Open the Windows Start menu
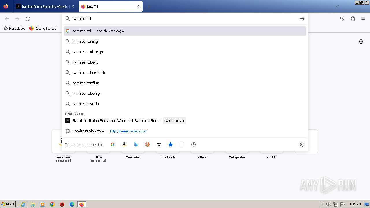This screenshot has width=370, height=208. point(8,204)
